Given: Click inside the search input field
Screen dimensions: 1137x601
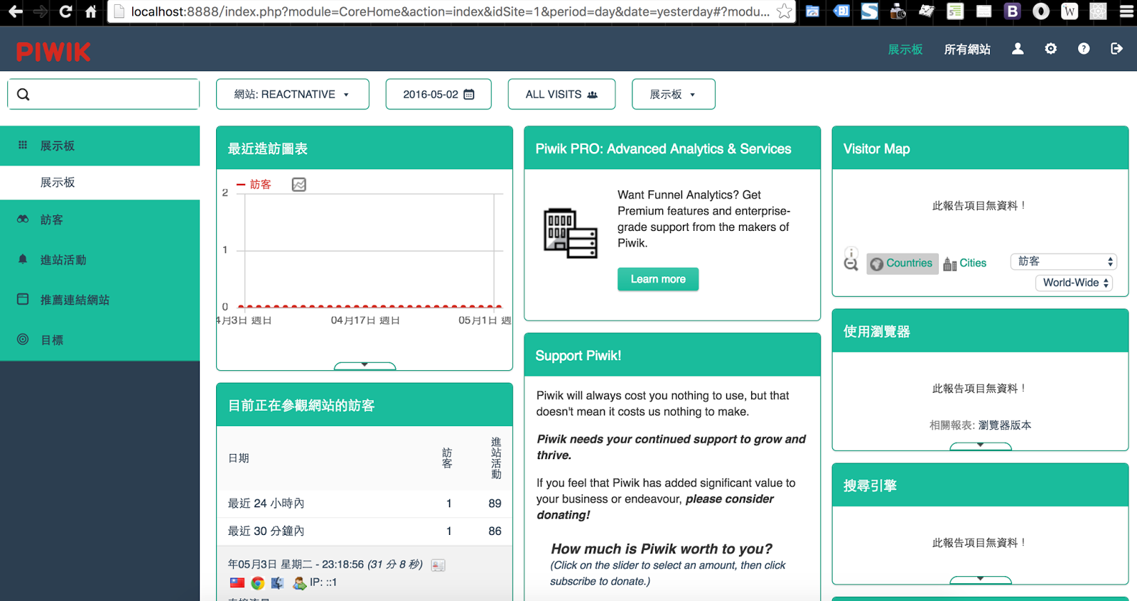Looking at the screenshot, I should coord(104,94).
